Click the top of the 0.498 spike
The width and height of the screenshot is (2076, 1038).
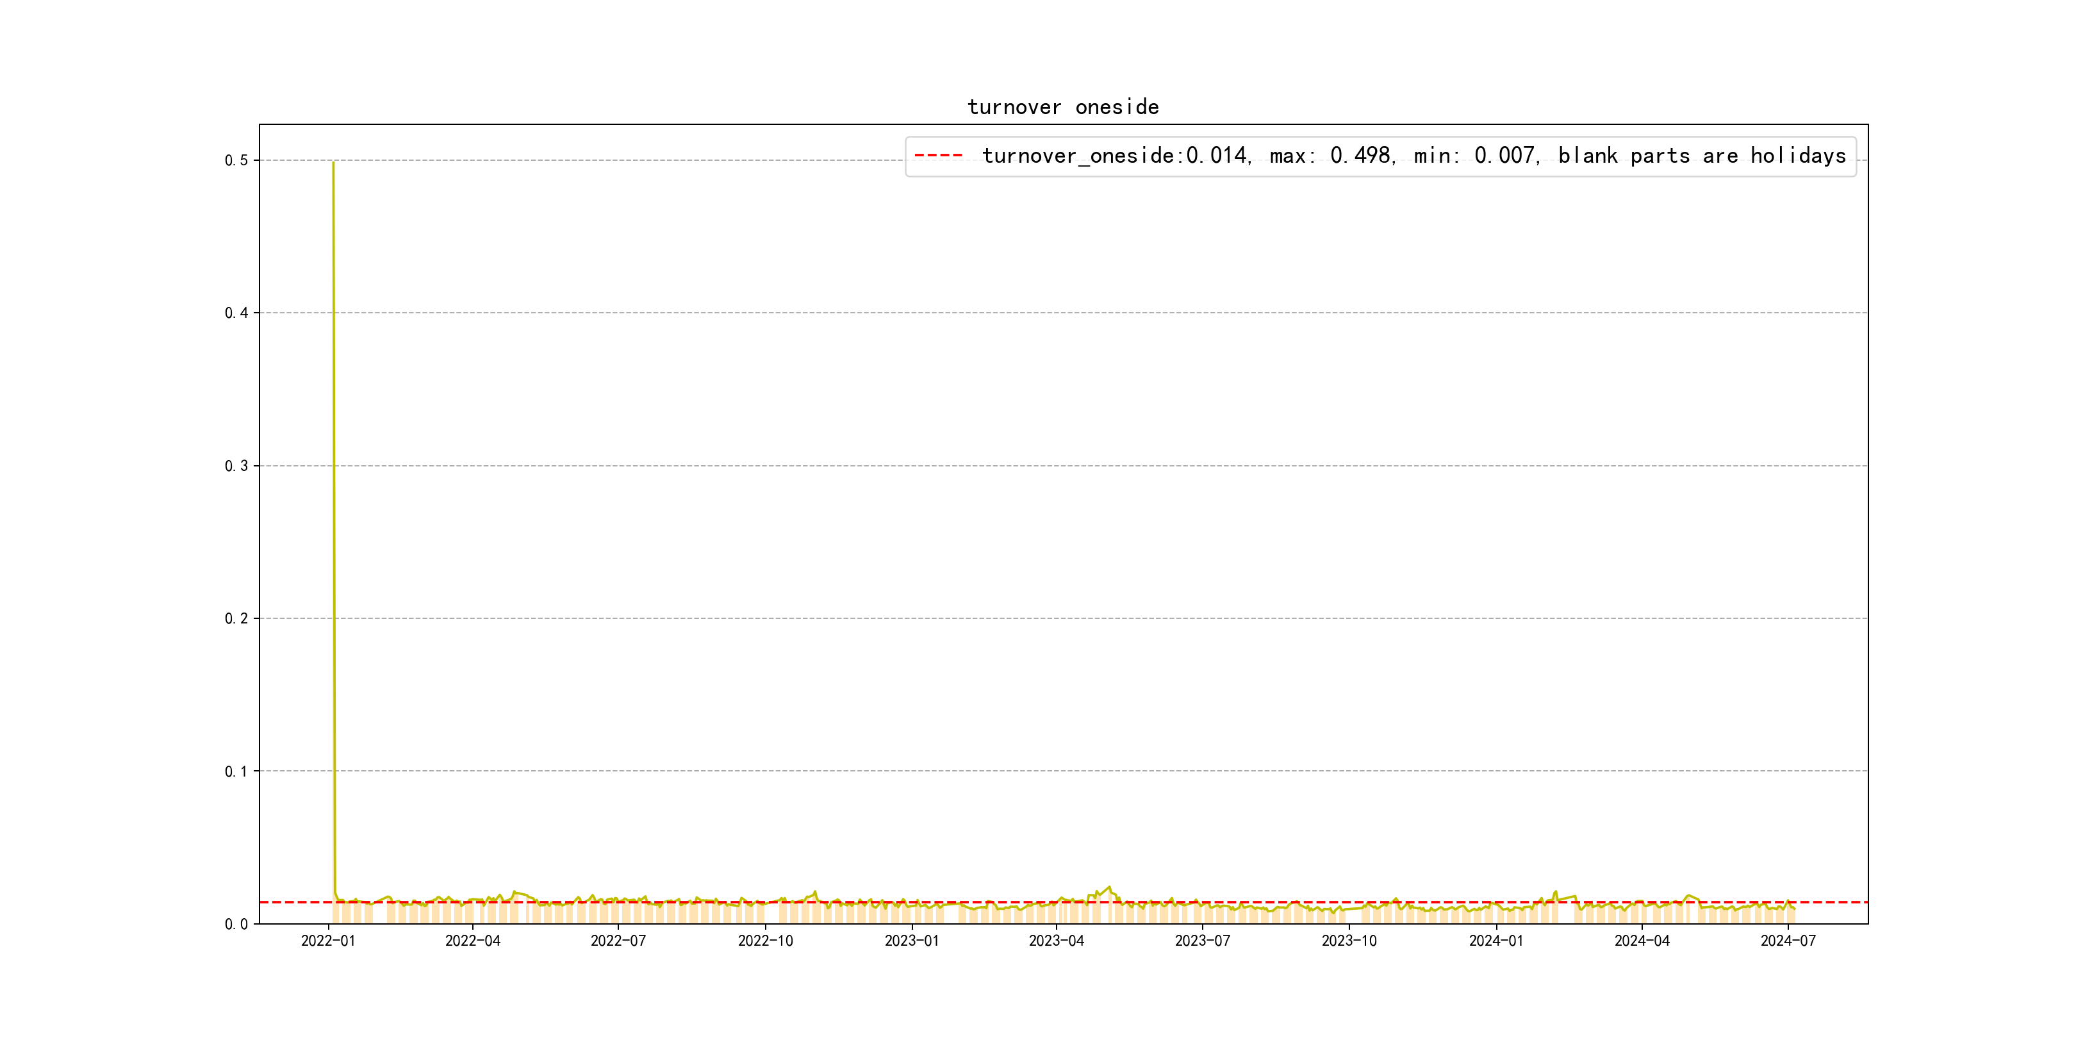click(333, 163)
